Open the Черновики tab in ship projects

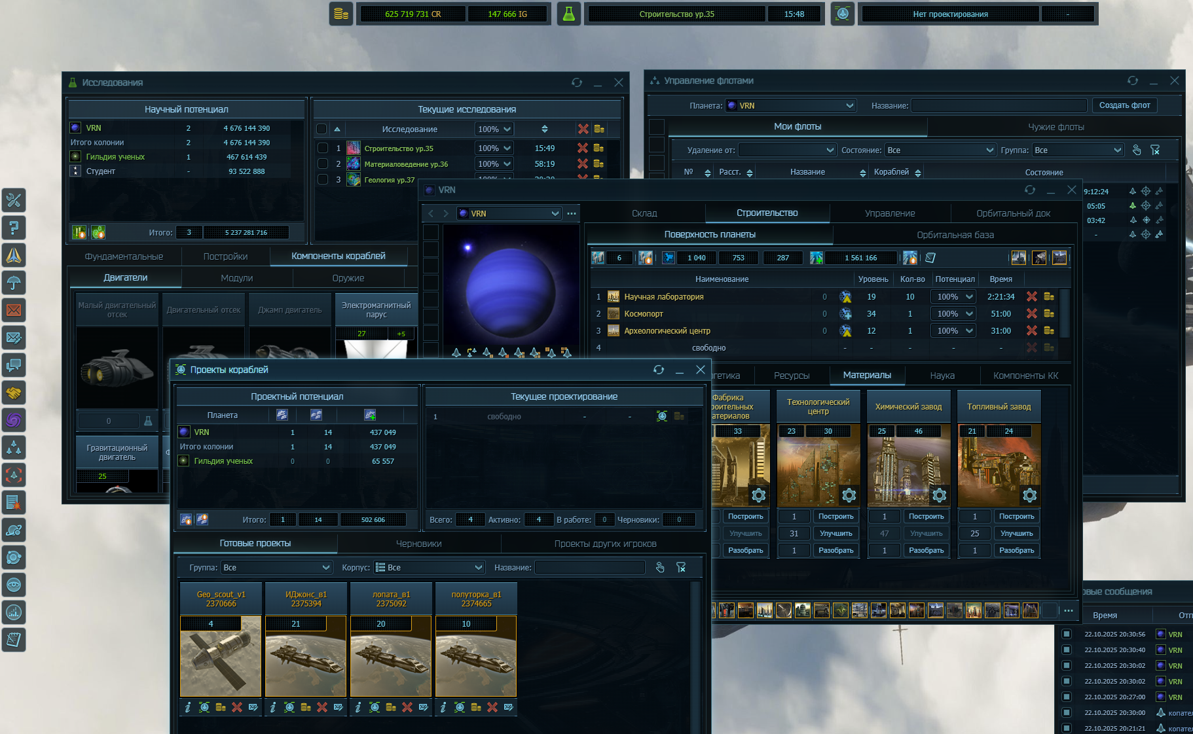tap(418, 544)
